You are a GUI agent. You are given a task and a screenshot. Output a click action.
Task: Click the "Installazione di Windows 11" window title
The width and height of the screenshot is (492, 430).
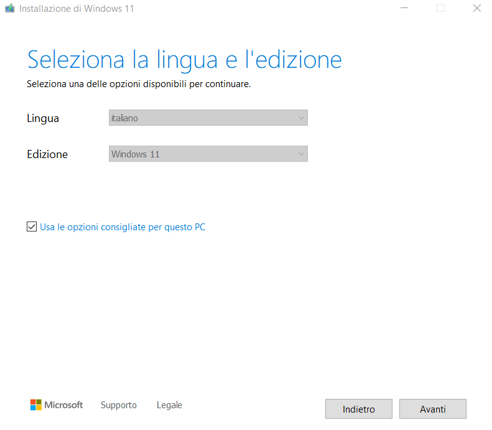point(77,9)
